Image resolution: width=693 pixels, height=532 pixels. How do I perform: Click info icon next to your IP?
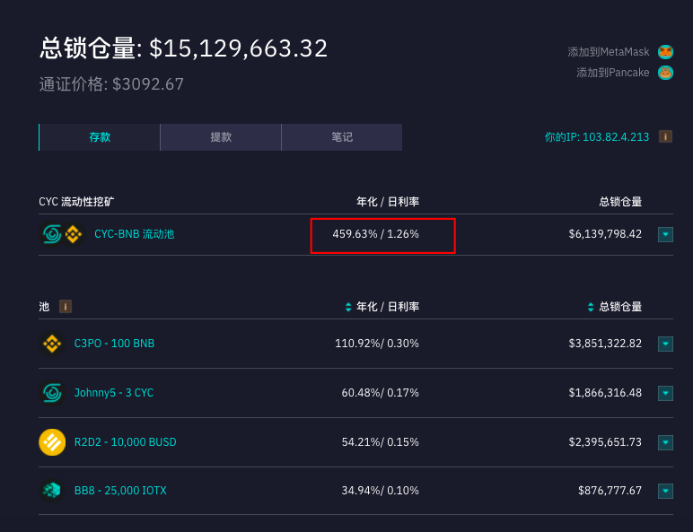665,137
